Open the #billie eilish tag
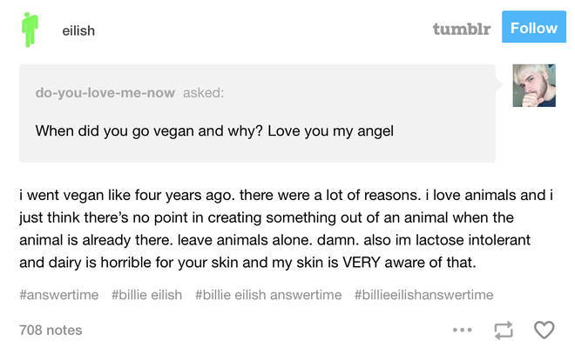 coord(146,295)
